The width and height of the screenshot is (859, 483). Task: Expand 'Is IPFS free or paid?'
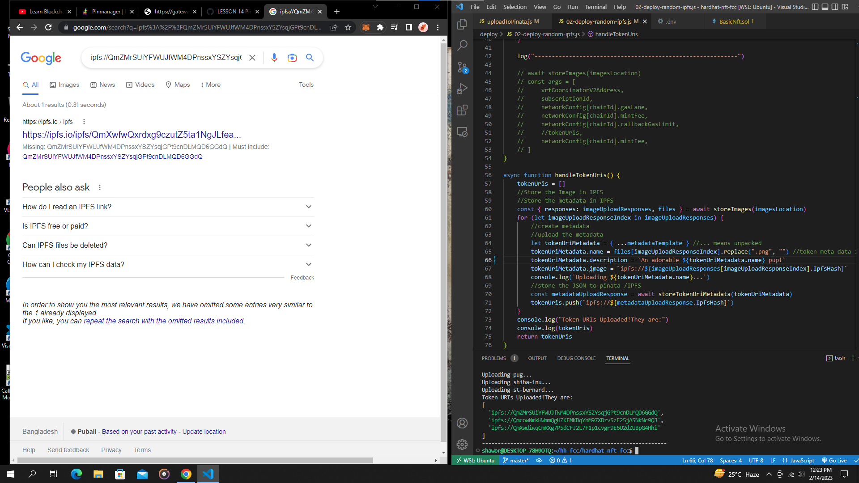(168, 226)
